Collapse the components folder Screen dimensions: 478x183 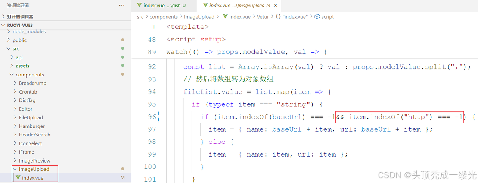[30, 75]
